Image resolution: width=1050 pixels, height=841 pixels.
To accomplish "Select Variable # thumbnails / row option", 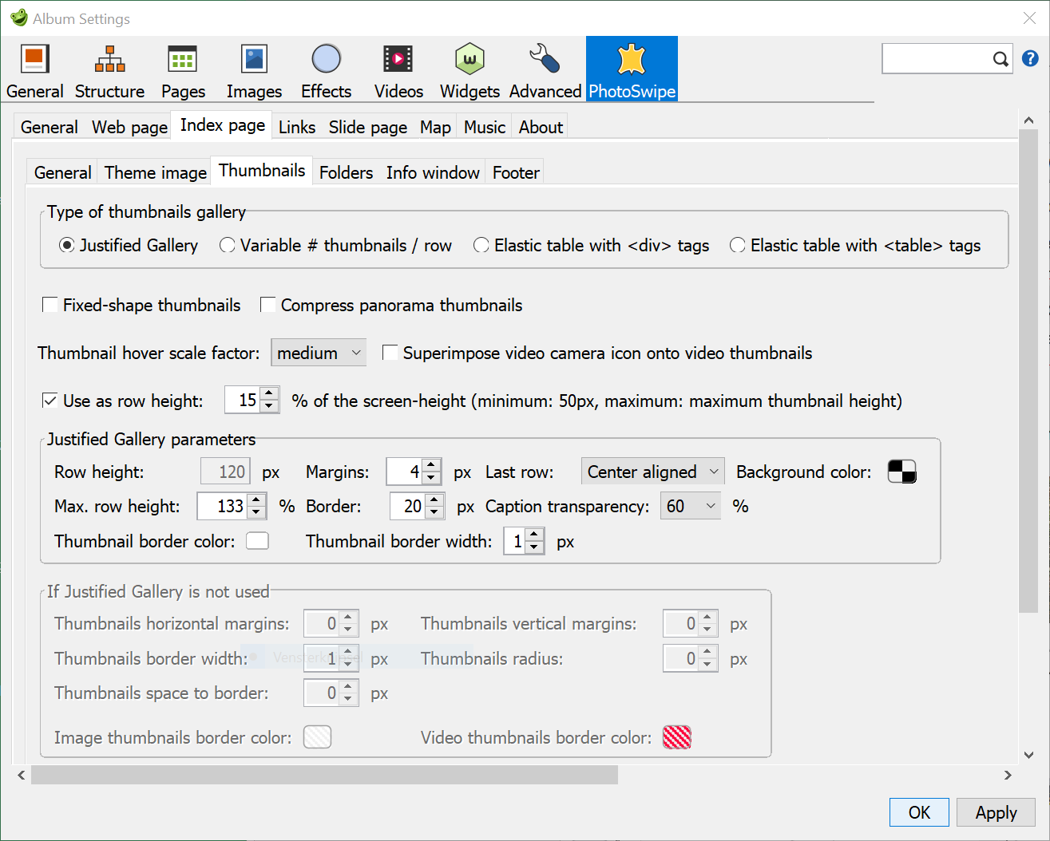I will (228, 245).
